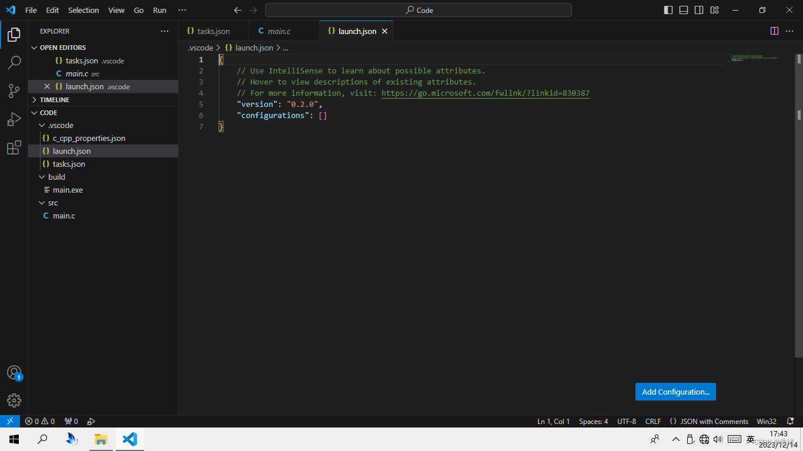This screenshot has width=803, height=451.
Task: Toggle the Secondary Side Bar layout button
Action: [x=699, y=10]
